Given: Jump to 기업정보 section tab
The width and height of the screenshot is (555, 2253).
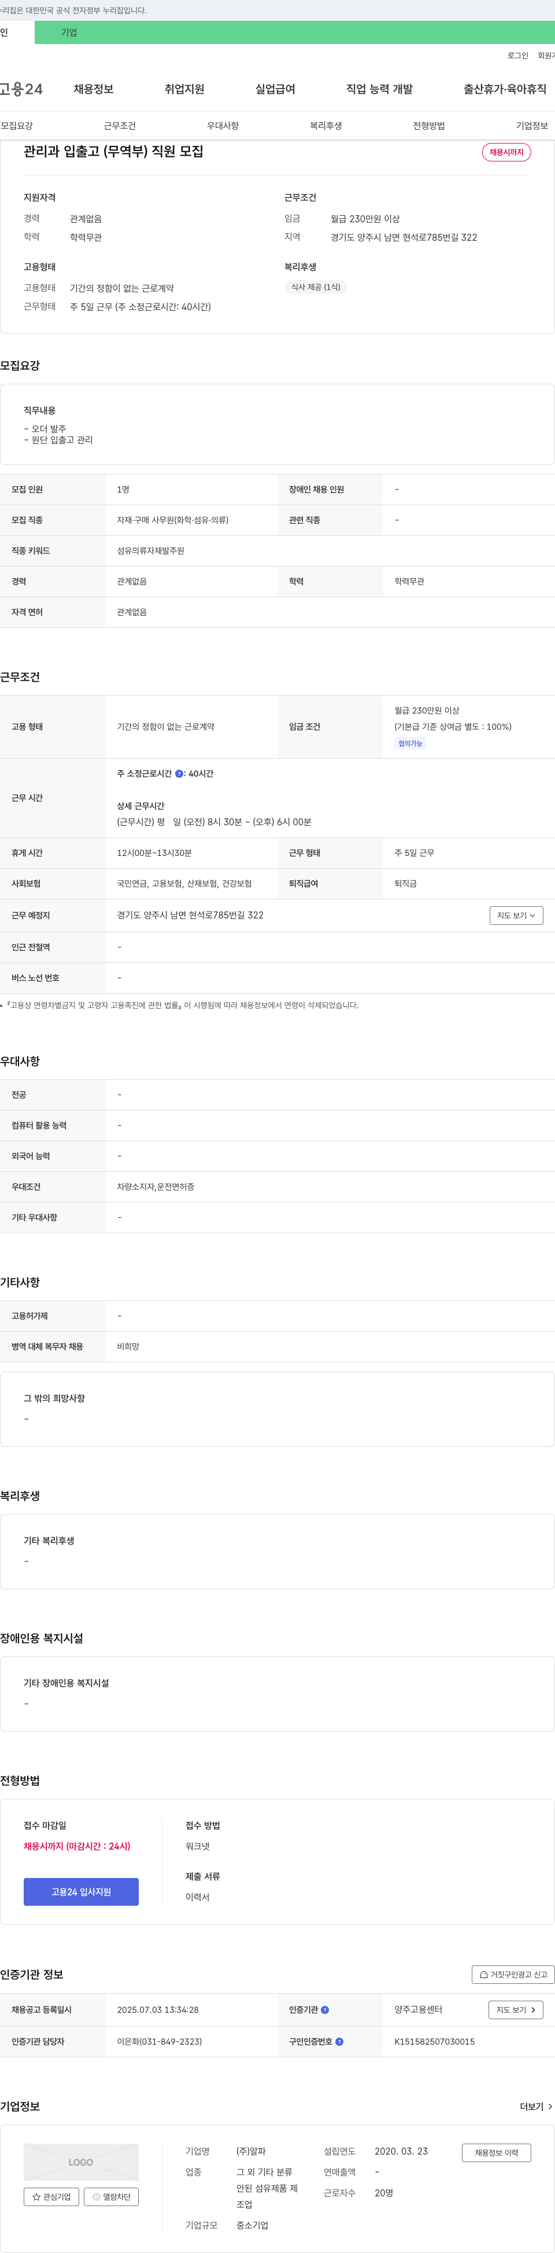Looking at the screenshot, I should 531,126.
